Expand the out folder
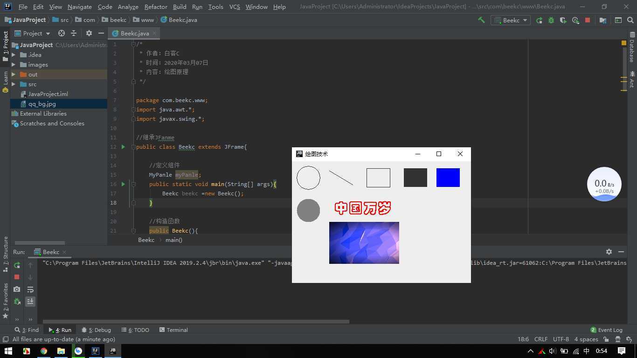The image size is (637, 358). point(14,75)
